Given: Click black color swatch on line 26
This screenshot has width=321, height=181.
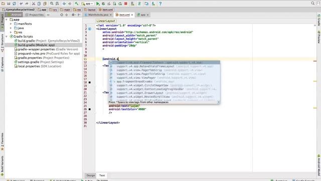Looking at the screenshot, I should coord(90,109).
